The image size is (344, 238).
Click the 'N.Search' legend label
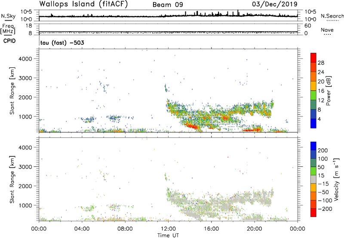click(332, 16)
